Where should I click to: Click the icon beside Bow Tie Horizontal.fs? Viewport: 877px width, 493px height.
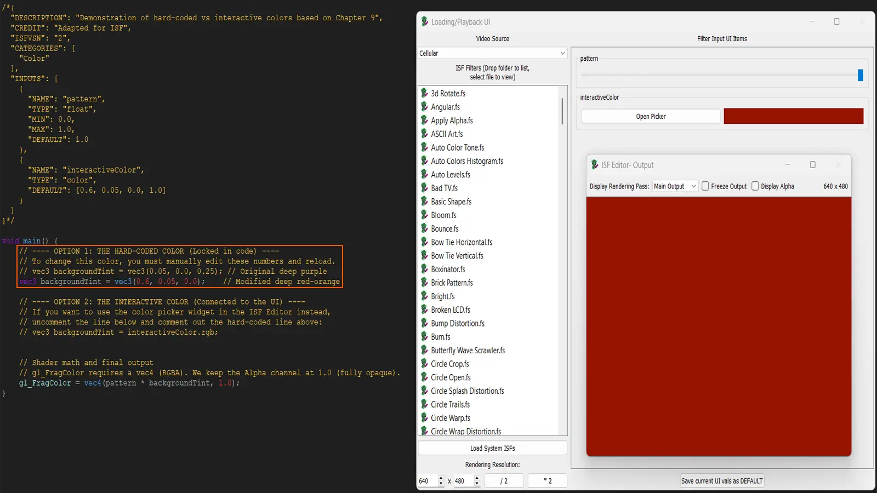coord(424,242)
